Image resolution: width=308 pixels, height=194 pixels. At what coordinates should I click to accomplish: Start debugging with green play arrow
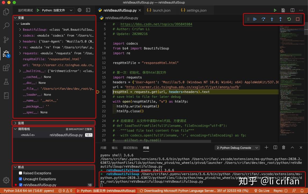pyautogui.click(x=38, y=10)
